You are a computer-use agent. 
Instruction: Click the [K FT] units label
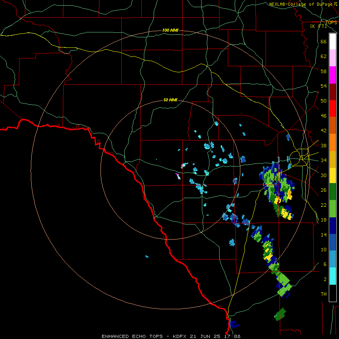(318, 26)
